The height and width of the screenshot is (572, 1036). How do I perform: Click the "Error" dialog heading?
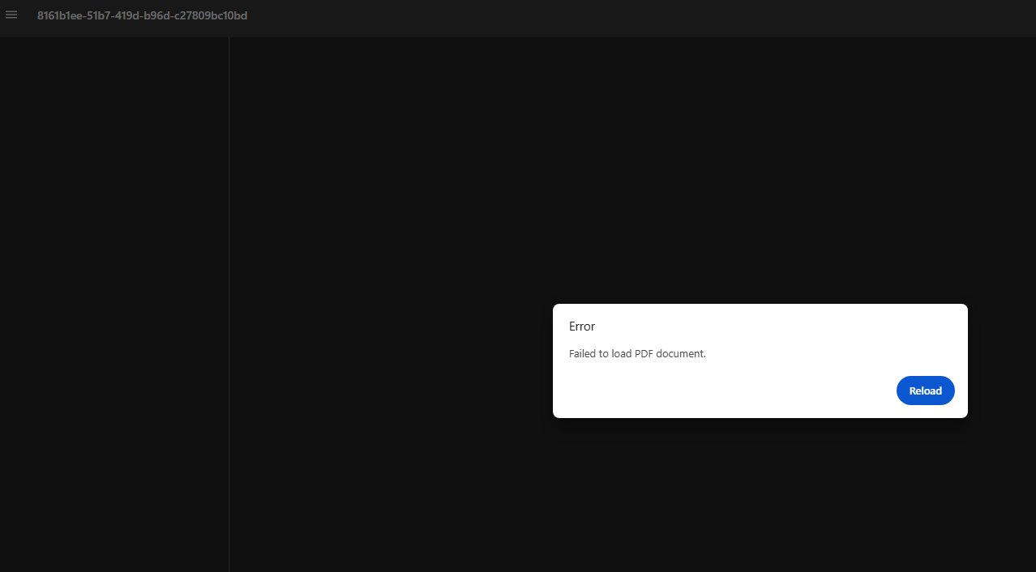pos(582,327)
